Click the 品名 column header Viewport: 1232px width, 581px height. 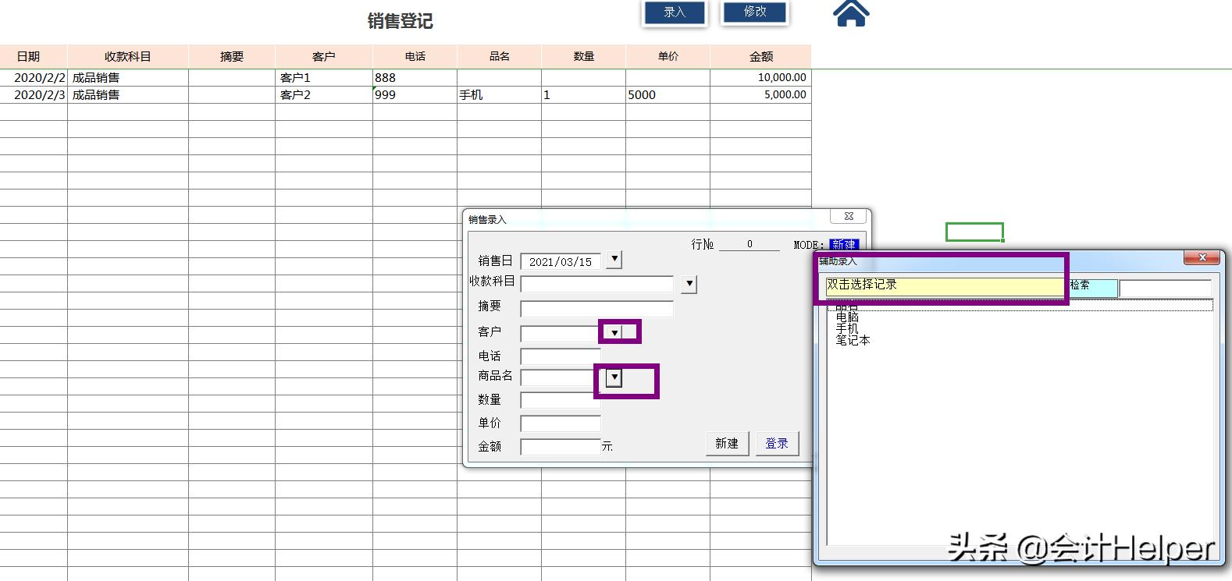(500, 56)
